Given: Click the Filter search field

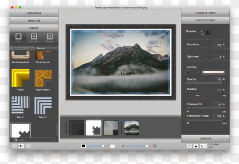Looking at the screenshot, I should pyautogui.click(x=34, y=140).
